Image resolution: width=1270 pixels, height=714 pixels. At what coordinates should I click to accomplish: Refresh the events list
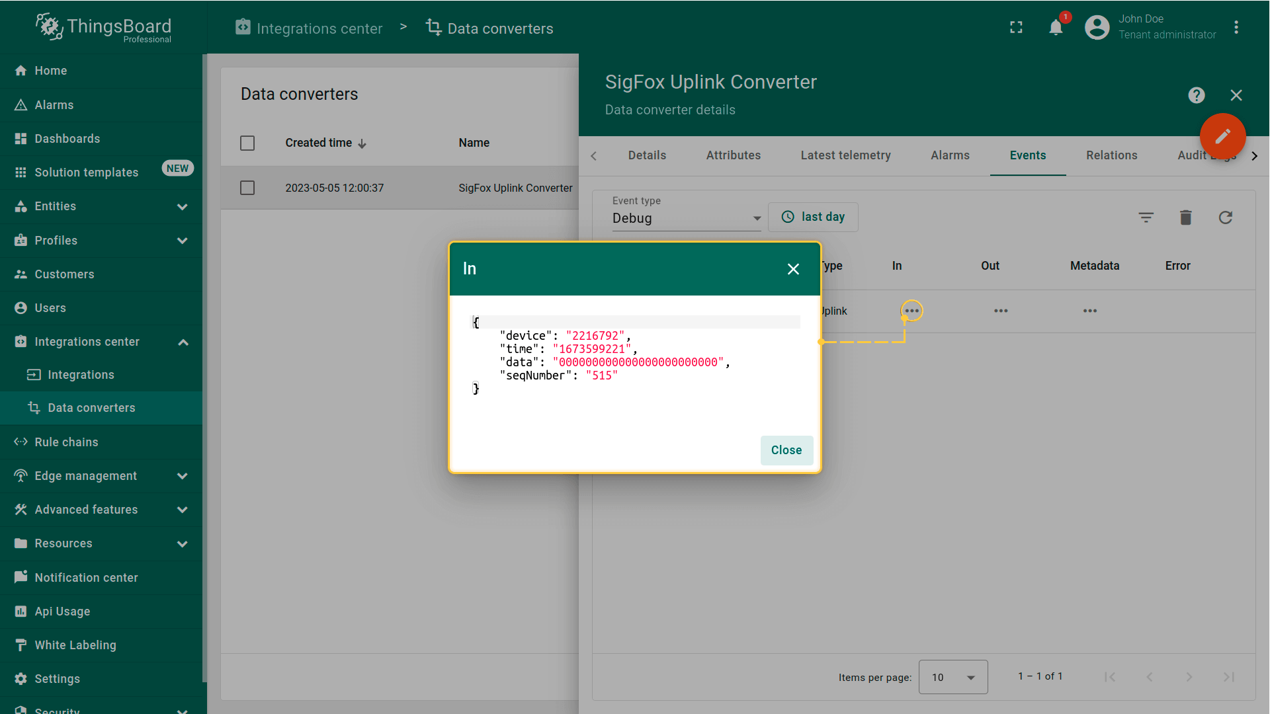1225,218
